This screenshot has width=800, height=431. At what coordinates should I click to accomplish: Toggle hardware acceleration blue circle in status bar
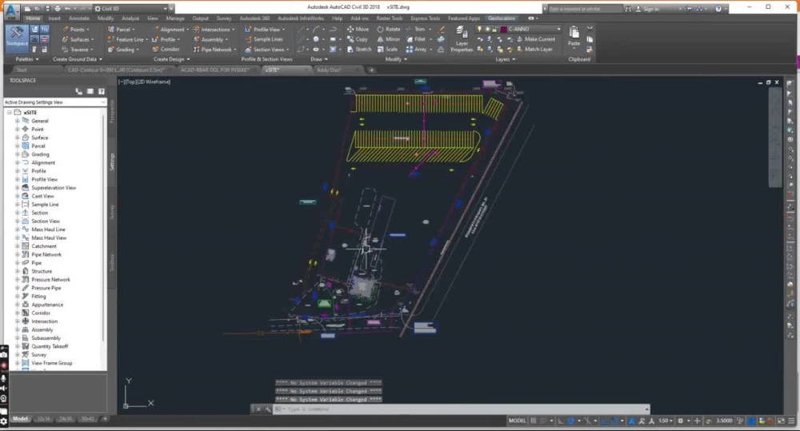click(x=751, y=421)
